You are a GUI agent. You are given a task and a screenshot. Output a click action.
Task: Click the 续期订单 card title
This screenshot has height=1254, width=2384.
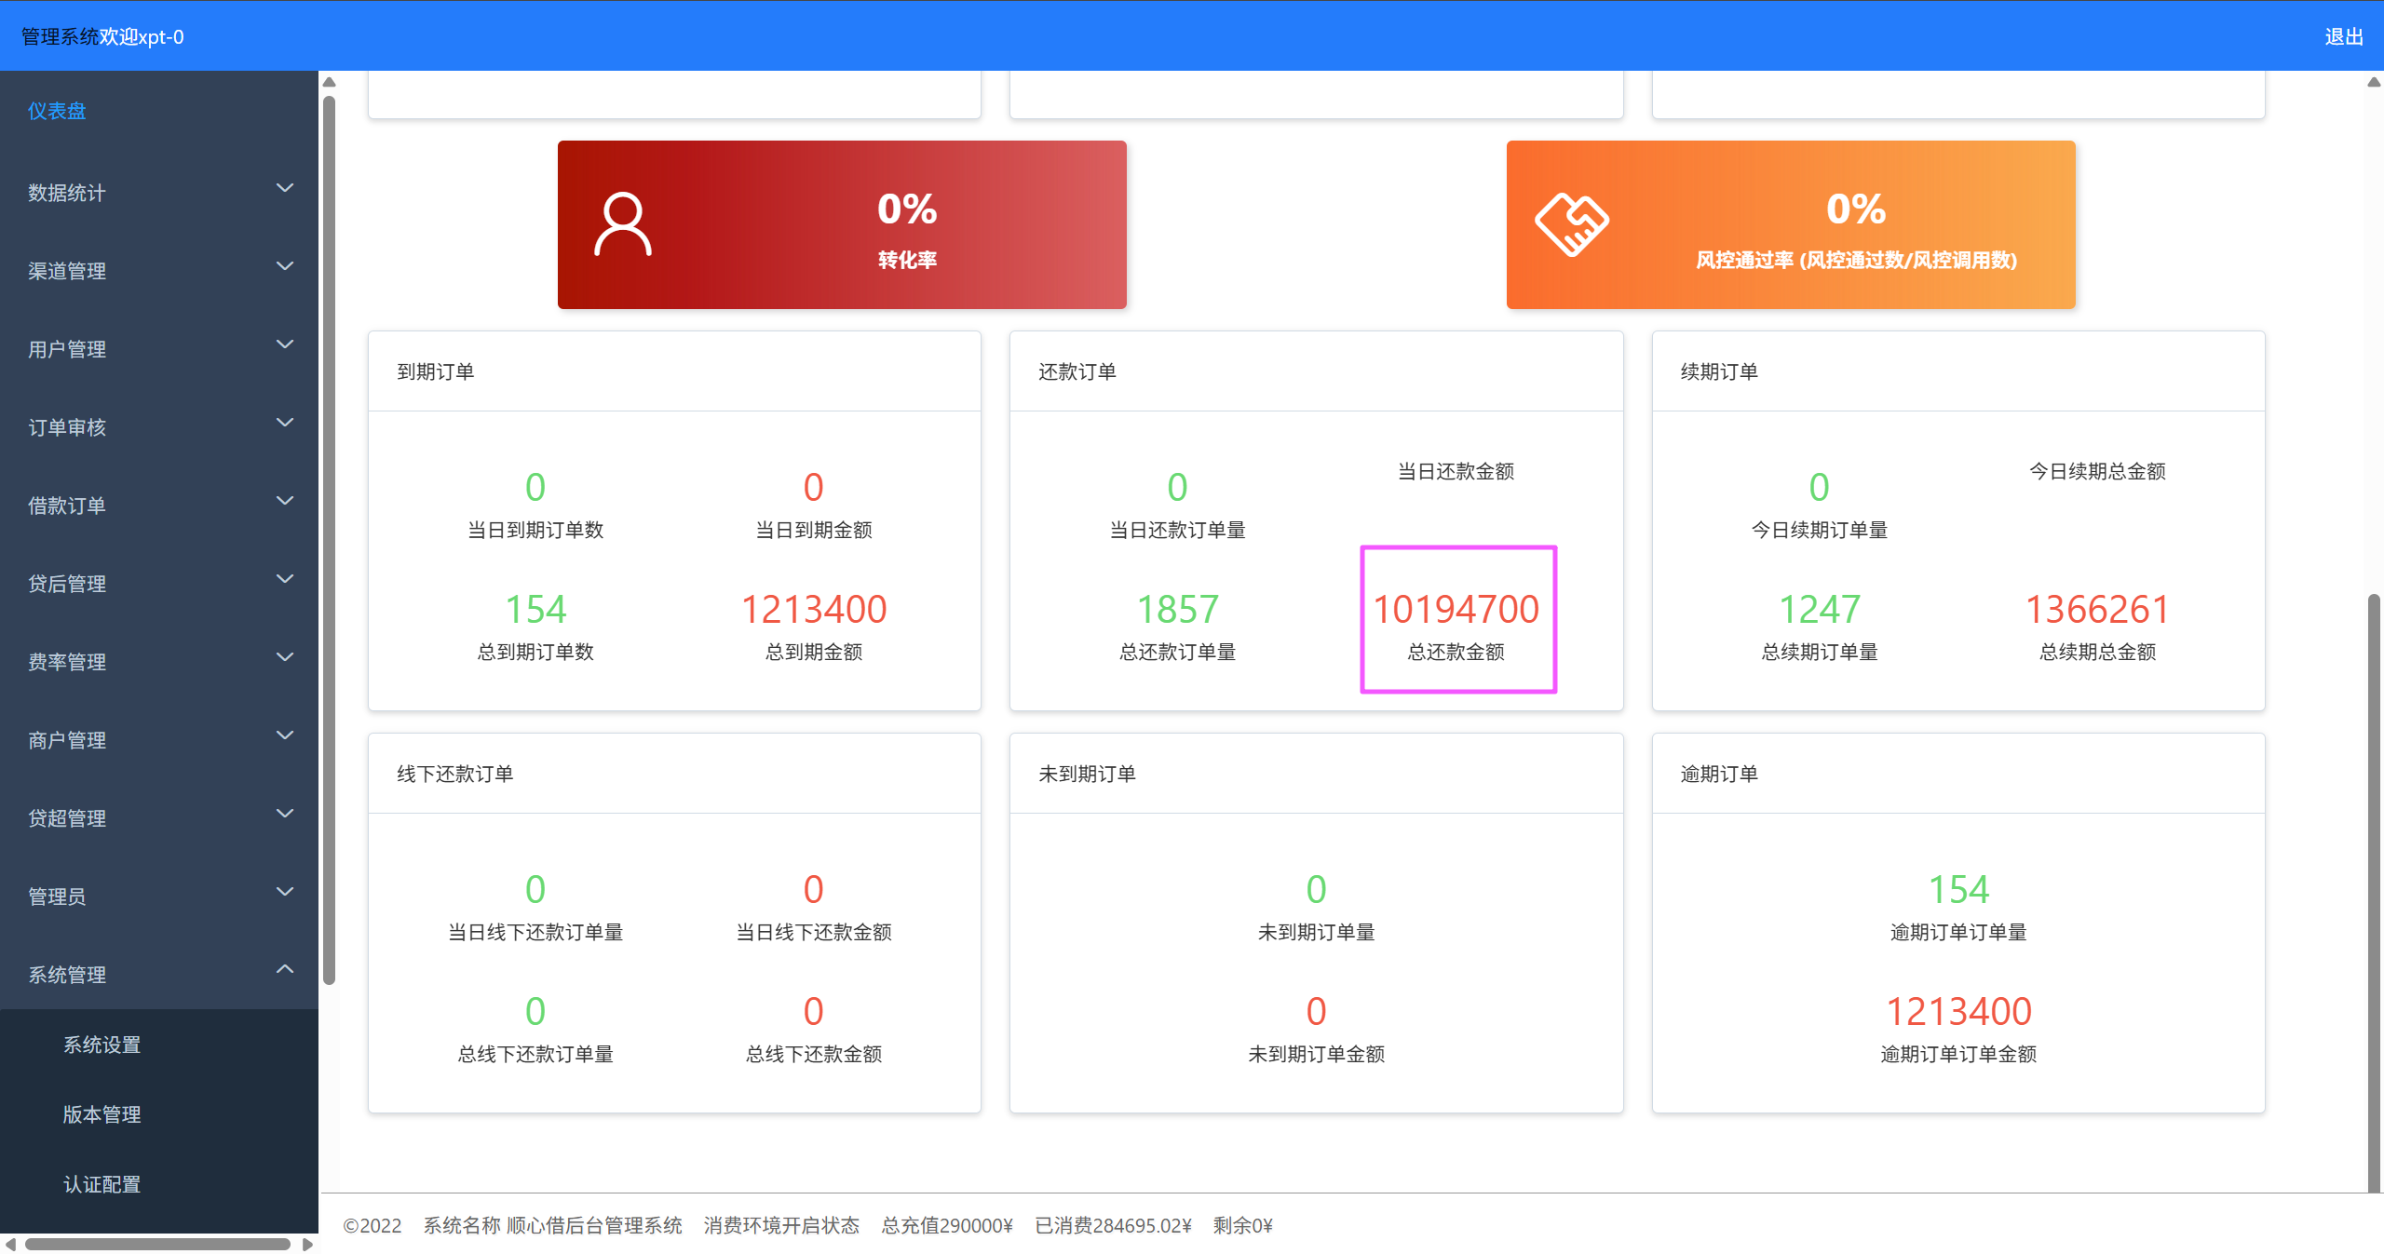click(1719, 371)
